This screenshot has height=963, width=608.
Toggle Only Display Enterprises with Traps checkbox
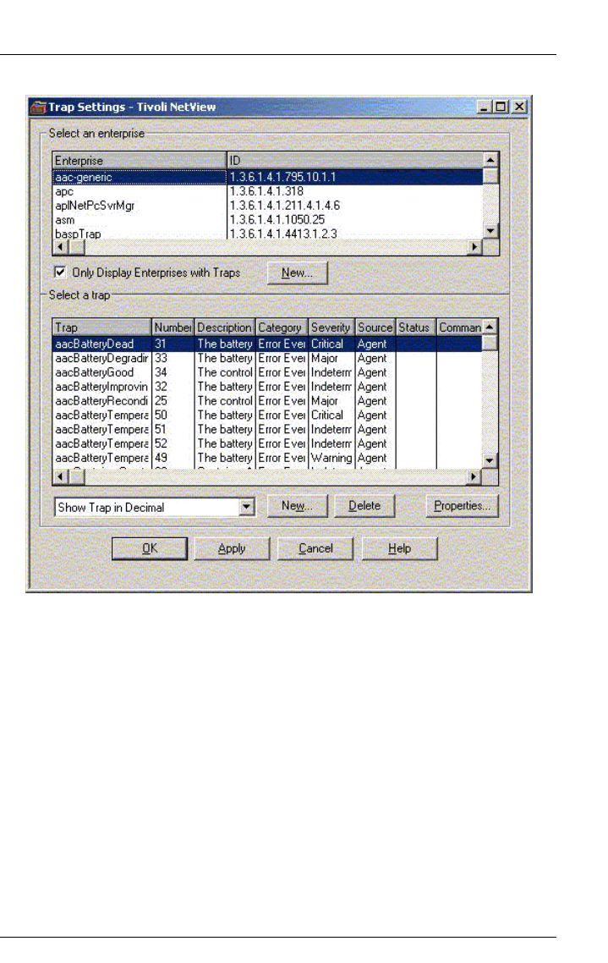click(x=60, y=272)
